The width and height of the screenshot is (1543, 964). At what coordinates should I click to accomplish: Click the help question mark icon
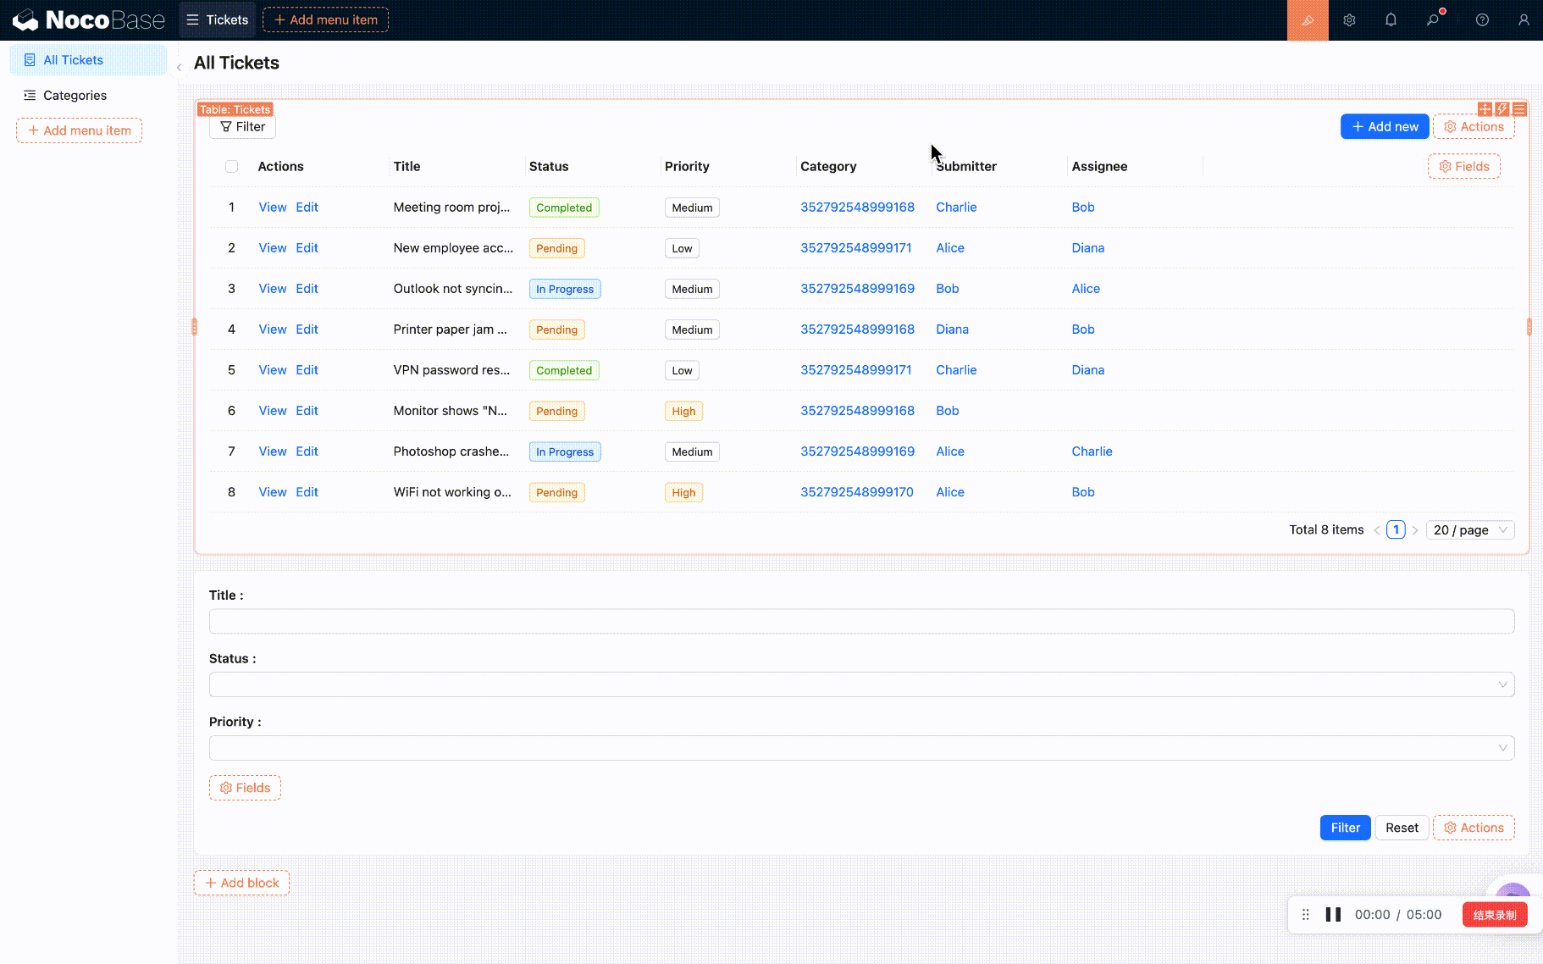click(1482, 20)
